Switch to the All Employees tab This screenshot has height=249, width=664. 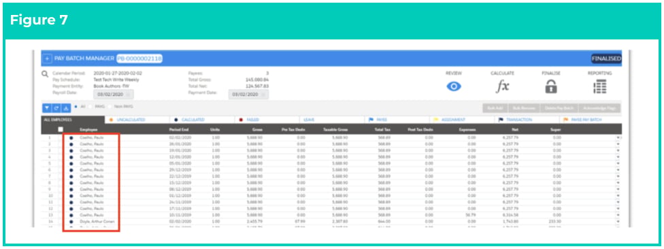73,120
